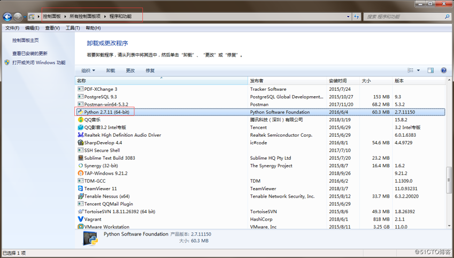Click the magnifier search icon
This screenshot has height=258, width=454.
(448, 17)
